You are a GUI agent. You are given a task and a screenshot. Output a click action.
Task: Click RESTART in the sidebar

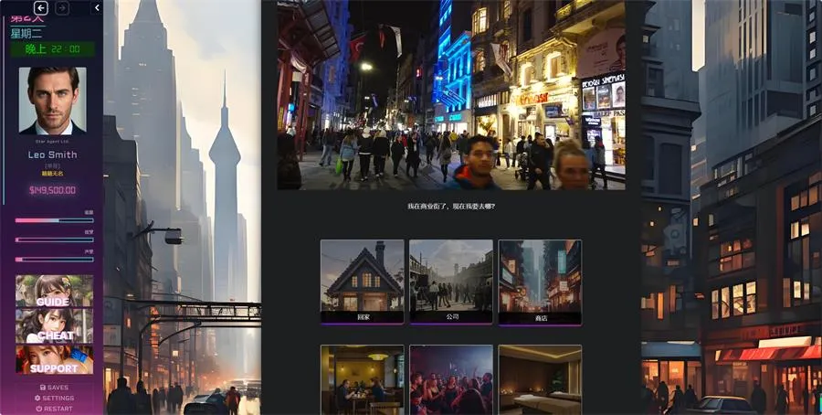coord(54,409)
